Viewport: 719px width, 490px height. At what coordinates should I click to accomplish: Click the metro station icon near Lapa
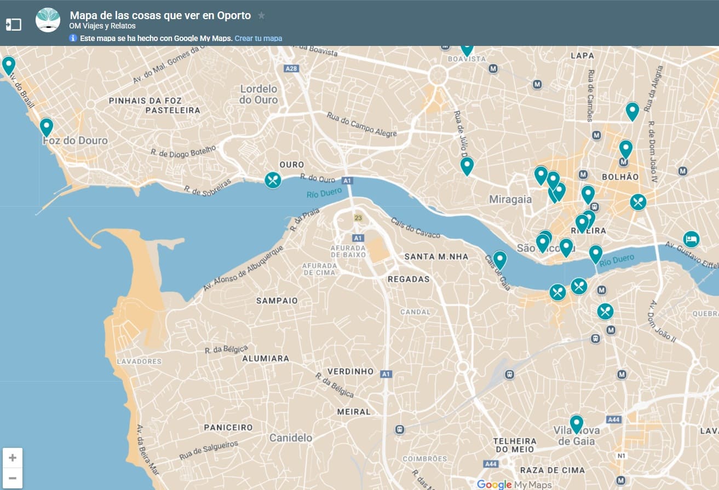tap(537, 84)
